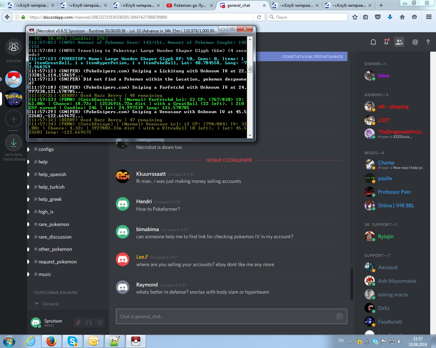436x348 pixels.
Task: Open the help_spanish channel
Action: click(x=52, y=174)
